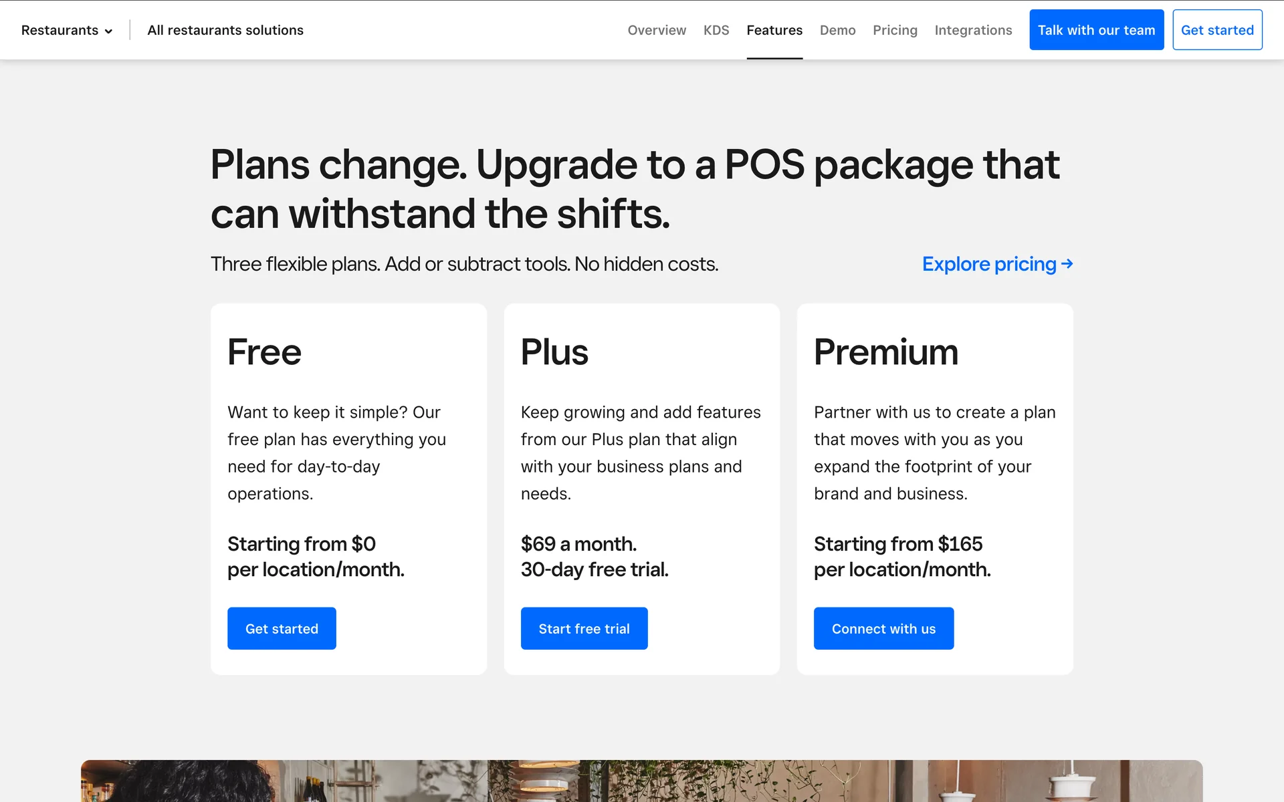Click the Plus plan title

coord(554,352)
